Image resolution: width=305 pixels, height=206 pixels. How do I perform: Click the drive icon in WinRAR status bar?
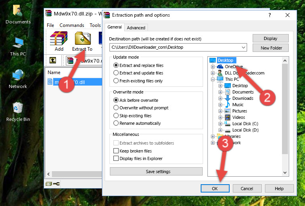[49, 184]
